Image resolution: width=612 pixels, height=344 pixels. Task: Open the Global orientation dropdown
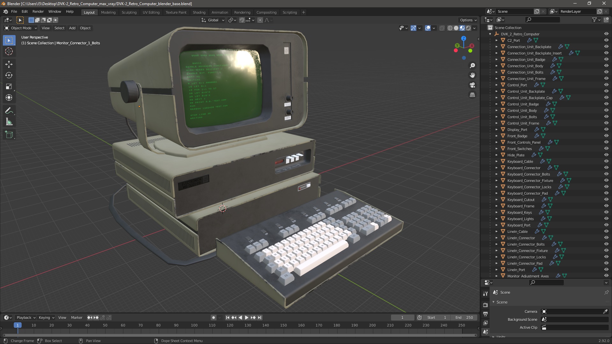pos(213,20)
